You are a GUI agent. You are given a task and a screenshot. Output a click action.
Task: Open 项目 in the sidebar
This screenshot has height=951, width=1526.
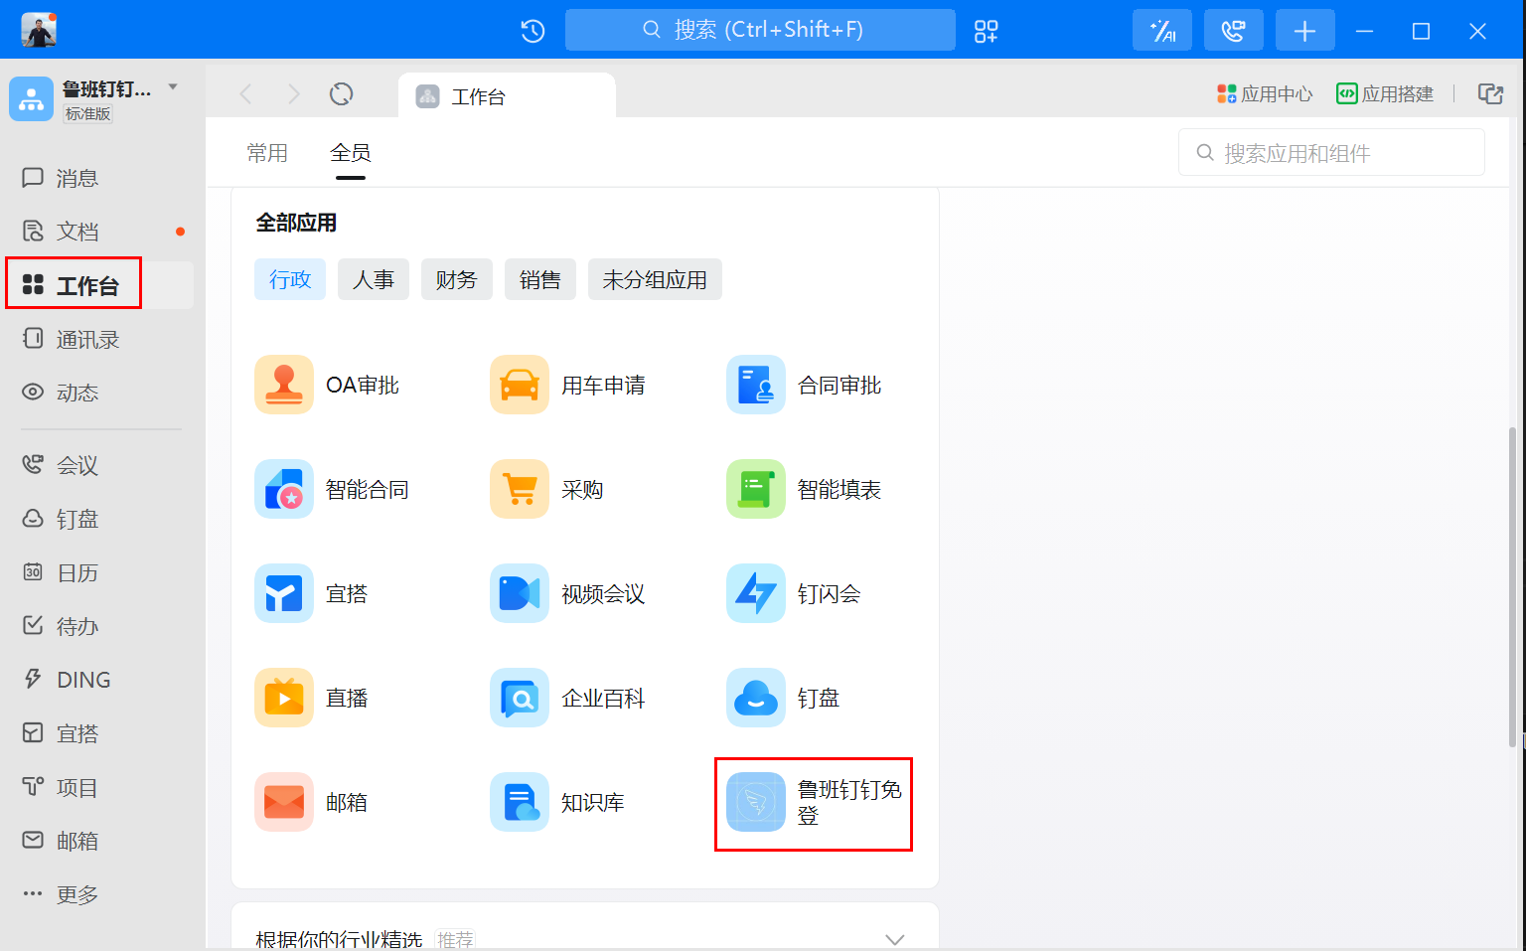click(61, 787)
